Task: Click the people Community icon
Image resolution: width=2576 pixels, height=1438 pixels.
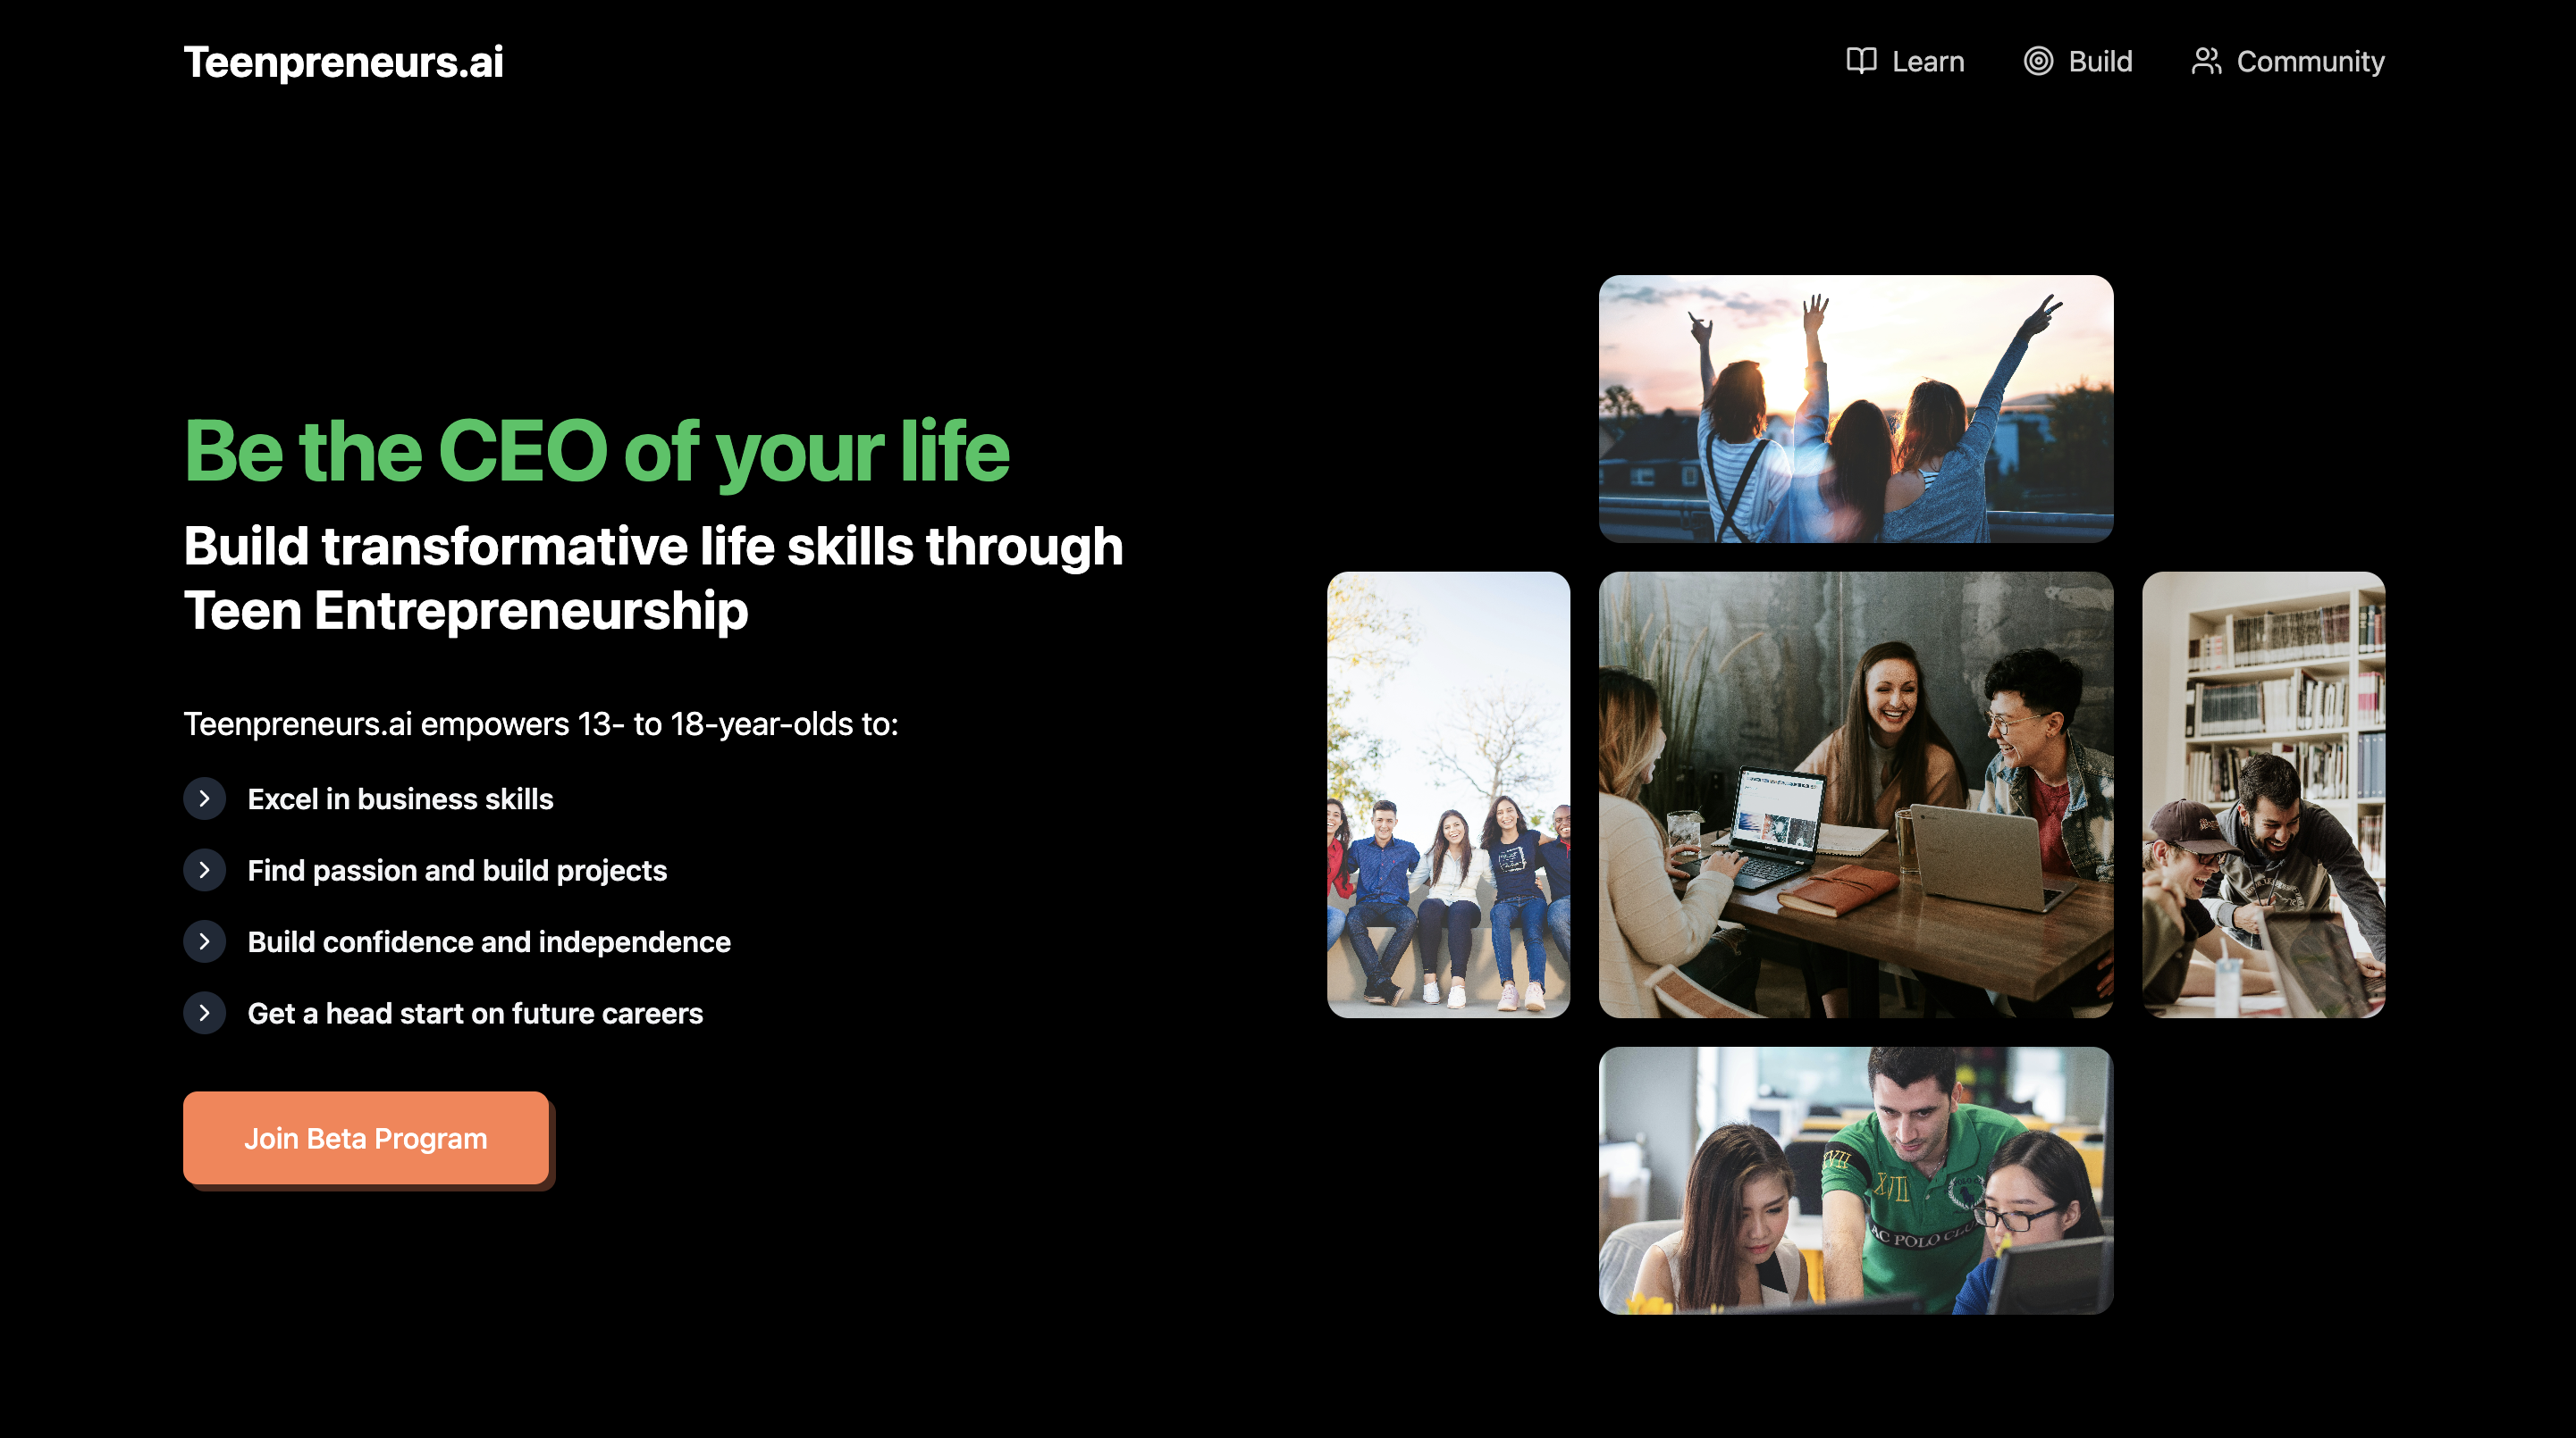Action: point(2206,61)
